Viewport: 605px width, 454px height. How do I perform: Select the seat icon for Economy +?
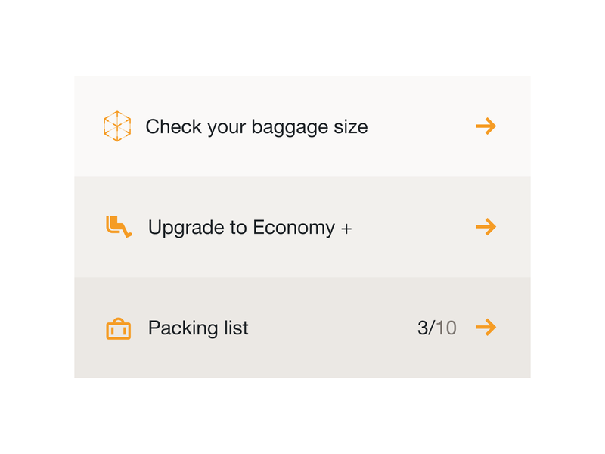click(117, 226)
